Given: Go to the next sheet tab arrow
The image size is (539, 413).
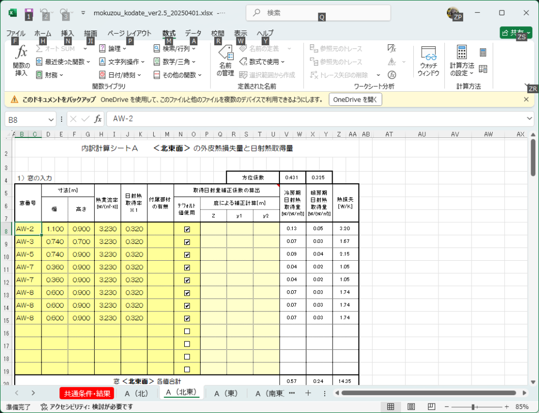Looking at the screenshot, I should [x=33, y=393].
